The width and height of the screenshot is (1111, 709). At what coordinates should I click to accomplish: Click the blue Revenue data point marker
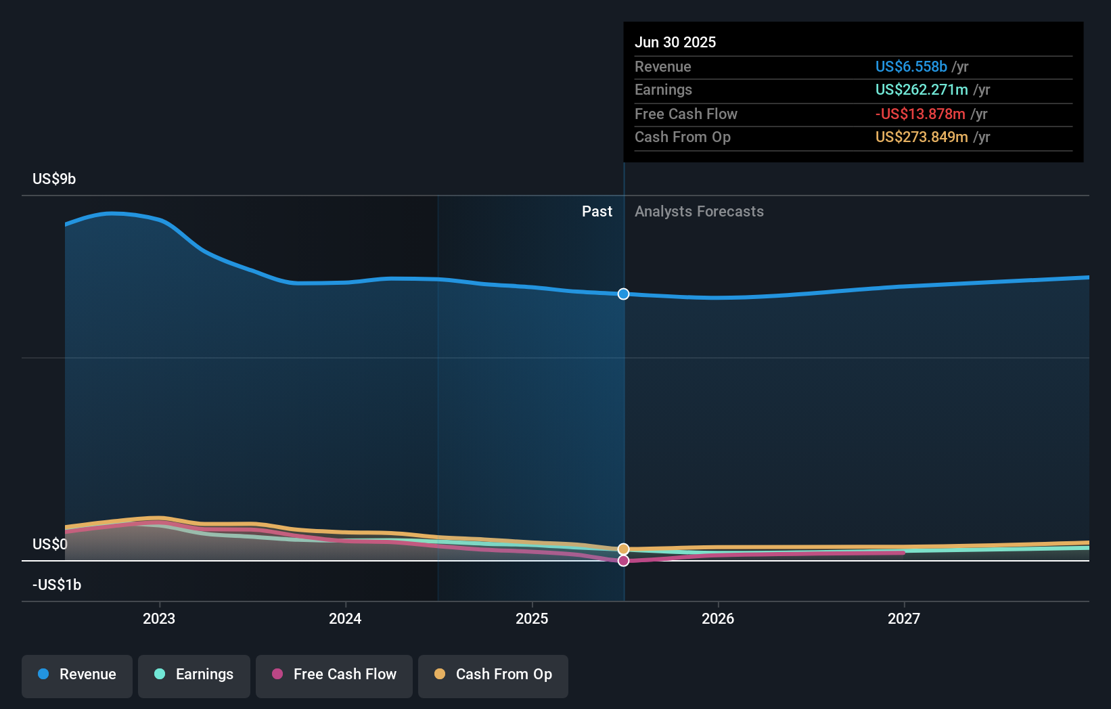click(623, 294)
